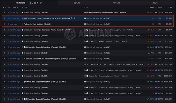Open the leftmost filter funnel in header

pos(3,7)
